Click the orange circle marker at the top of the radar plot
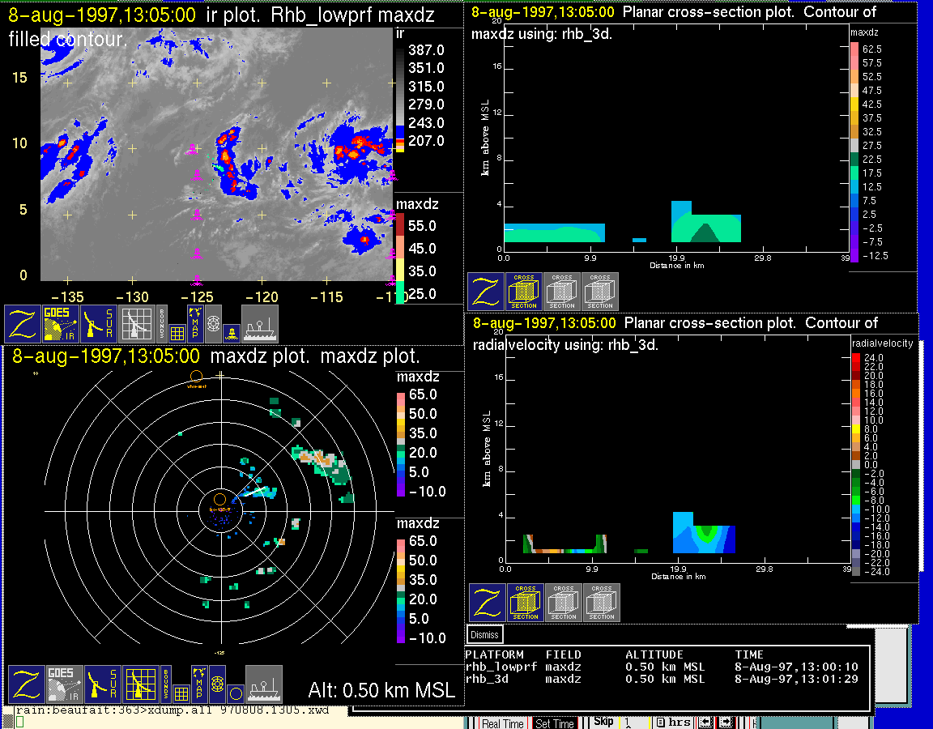The height and width of the screenshot is (729, 933). point(196,376)
